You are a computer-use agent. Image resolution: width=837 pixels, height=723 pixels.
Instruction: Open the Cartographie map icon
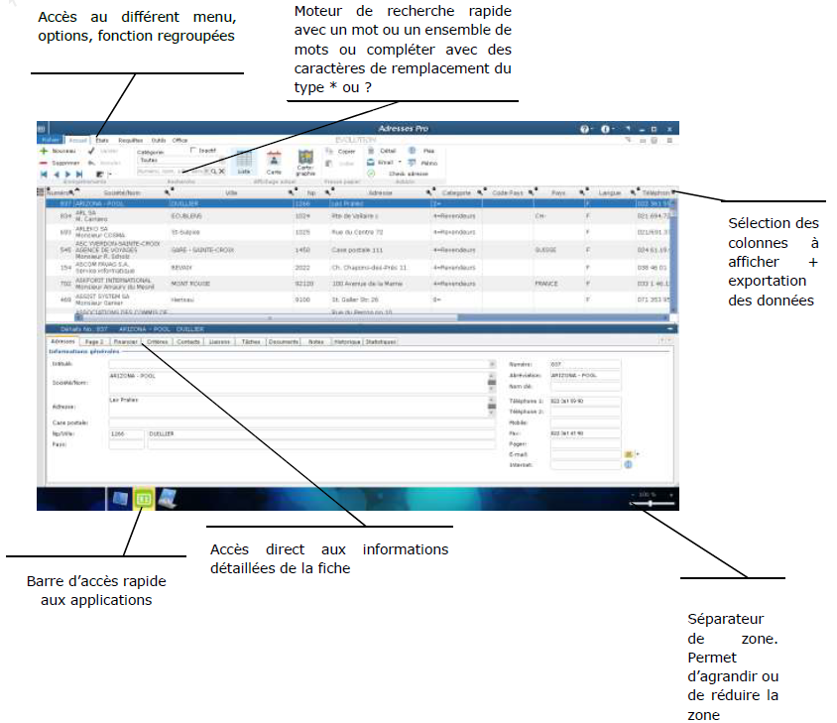point(305,160)
